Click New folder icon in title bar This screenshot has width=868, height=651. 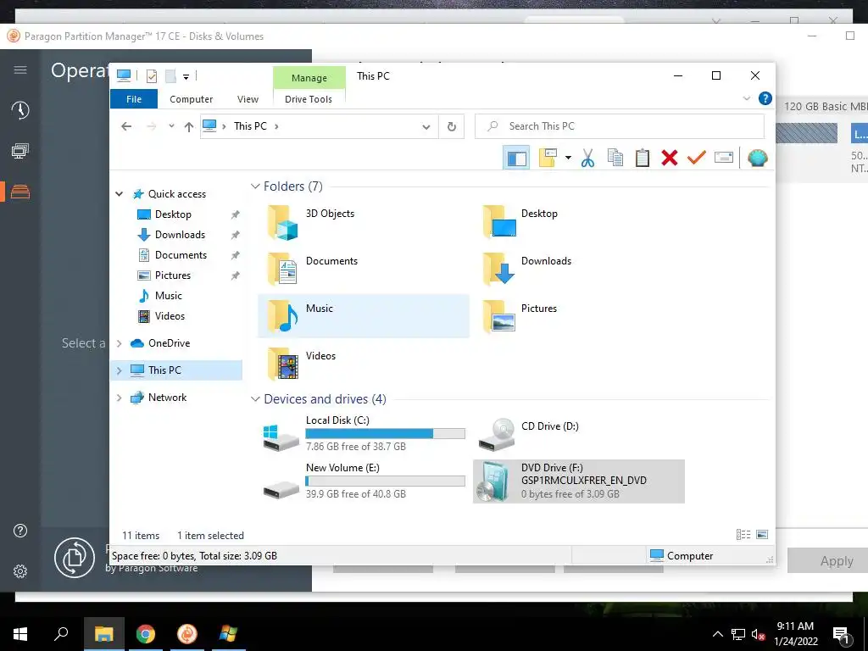pos(171,76)
